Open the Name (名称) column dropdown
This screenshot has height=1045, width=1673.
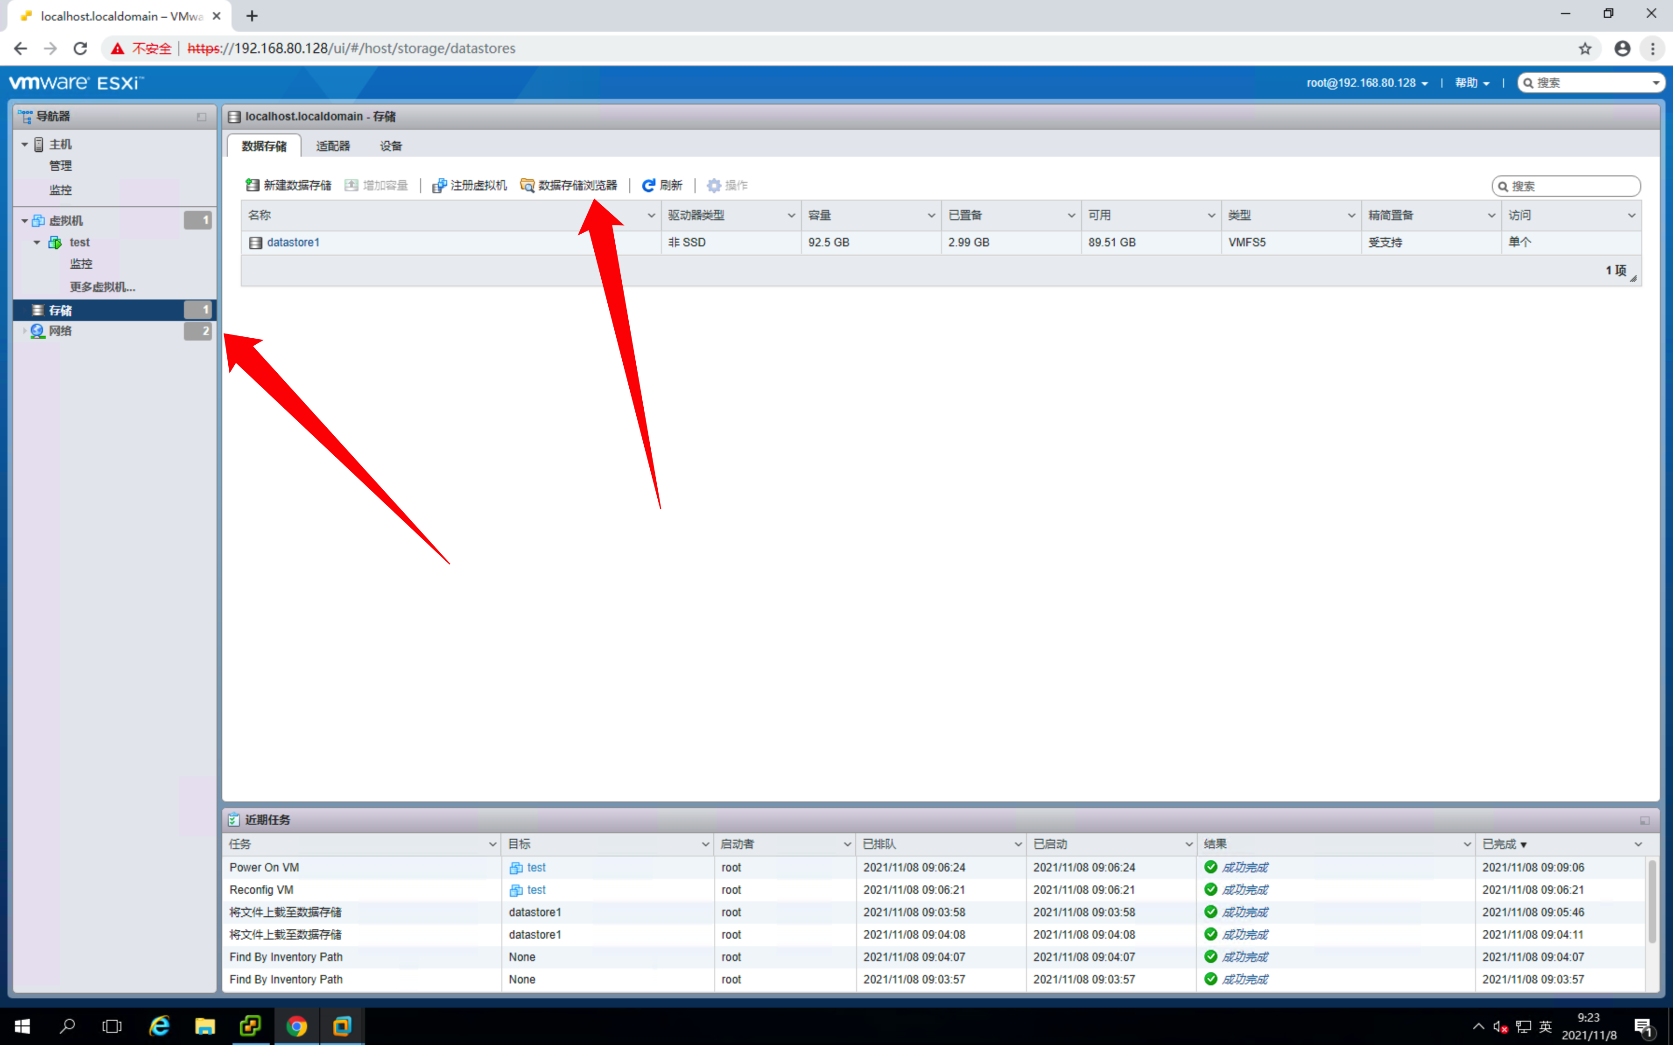pos(651,216)
